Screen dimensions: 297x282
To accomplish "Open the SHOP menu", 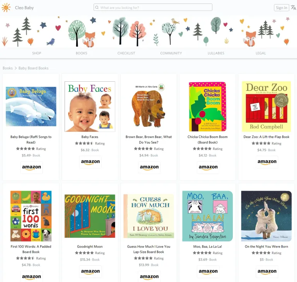I will click(37, 53).
